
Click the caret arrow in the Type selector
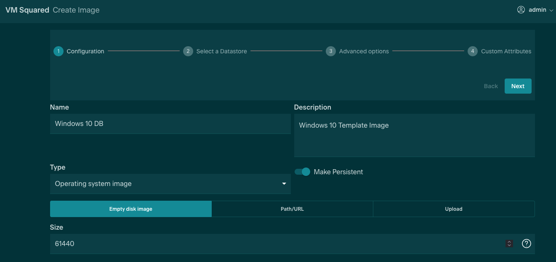point(284,184)
